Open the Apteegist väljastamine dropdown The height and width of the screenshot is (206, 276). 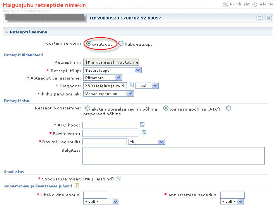(x=102, y=78)
